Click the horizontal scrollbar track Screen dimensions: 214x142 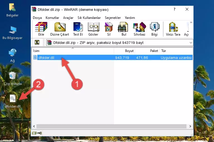pos(111,126)
